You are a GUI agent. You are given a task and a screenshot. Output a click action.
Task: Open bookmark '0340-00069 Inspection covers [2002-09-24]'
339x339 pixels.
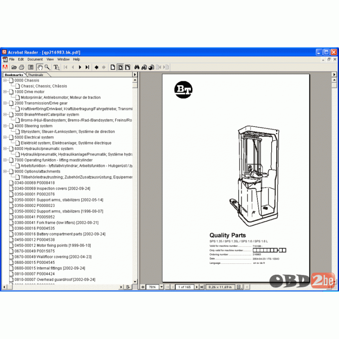point(52,189)
